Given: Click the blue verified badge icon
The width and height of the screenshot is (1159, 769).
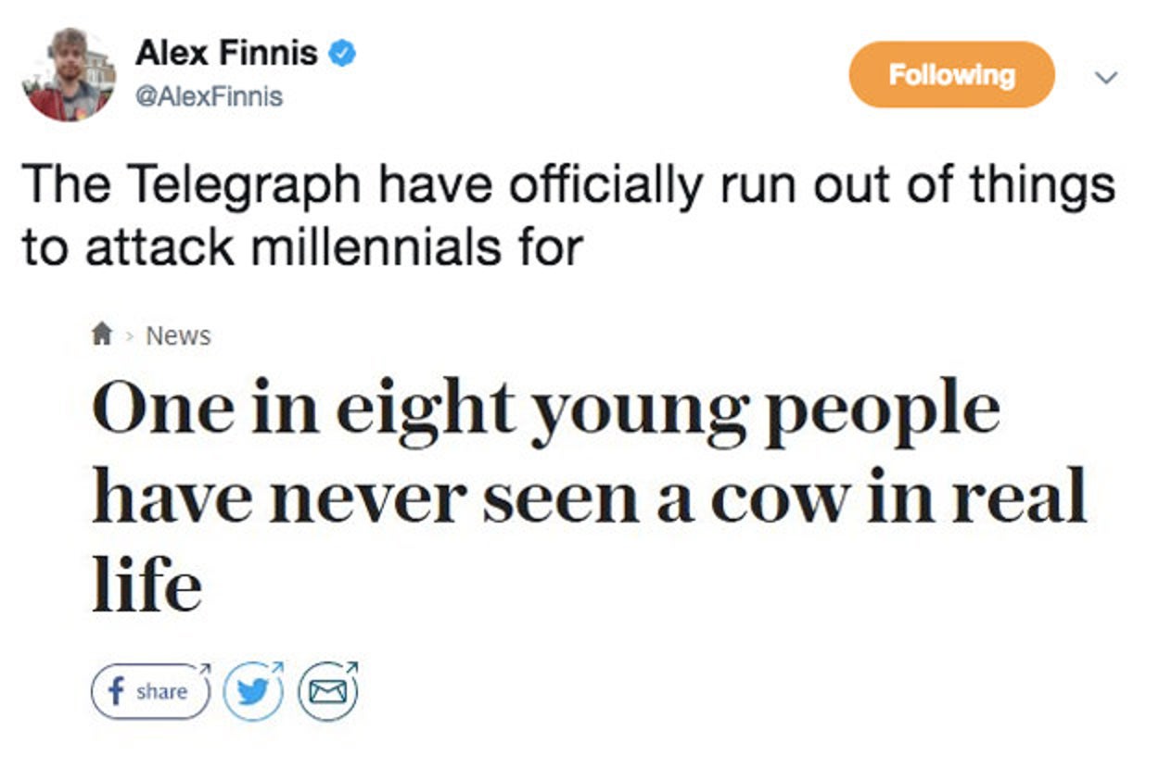Looking at the screenshot, I should (343, 54).
